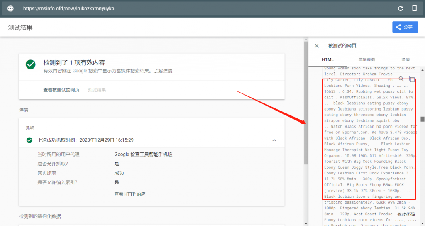
Task: Switch to the 屏幕截图 tab
Action: click(x=366, y=59)
